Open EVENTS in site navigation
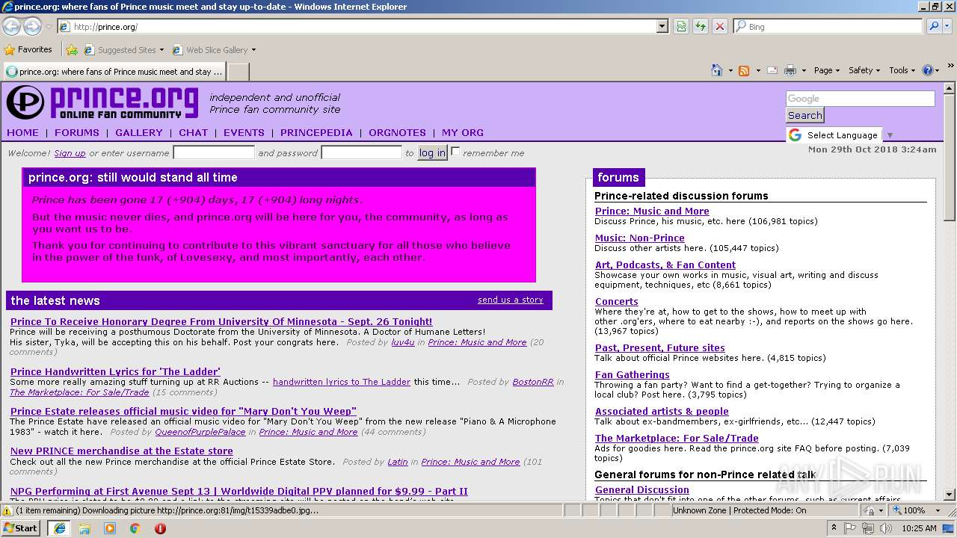Screen dimensions: 957x538 pyautogui.click(x=244, y=132)
